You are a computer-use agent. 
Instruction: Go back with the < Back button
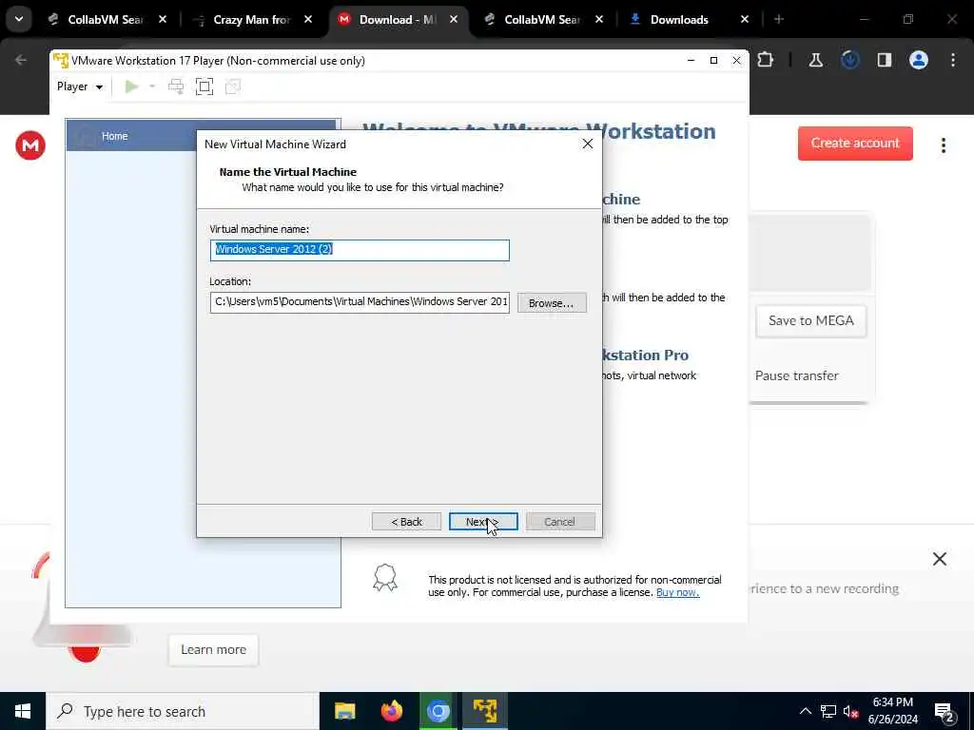tap(406, 522)
